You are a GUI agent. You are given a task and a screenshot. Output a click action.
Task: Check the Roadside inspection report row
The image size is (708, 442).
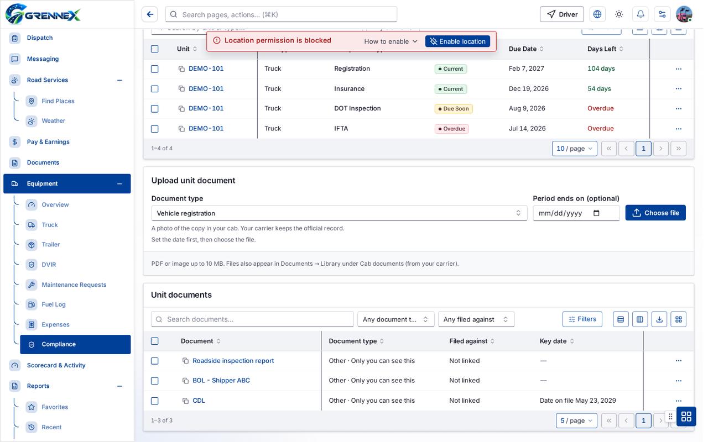[155, 361]
